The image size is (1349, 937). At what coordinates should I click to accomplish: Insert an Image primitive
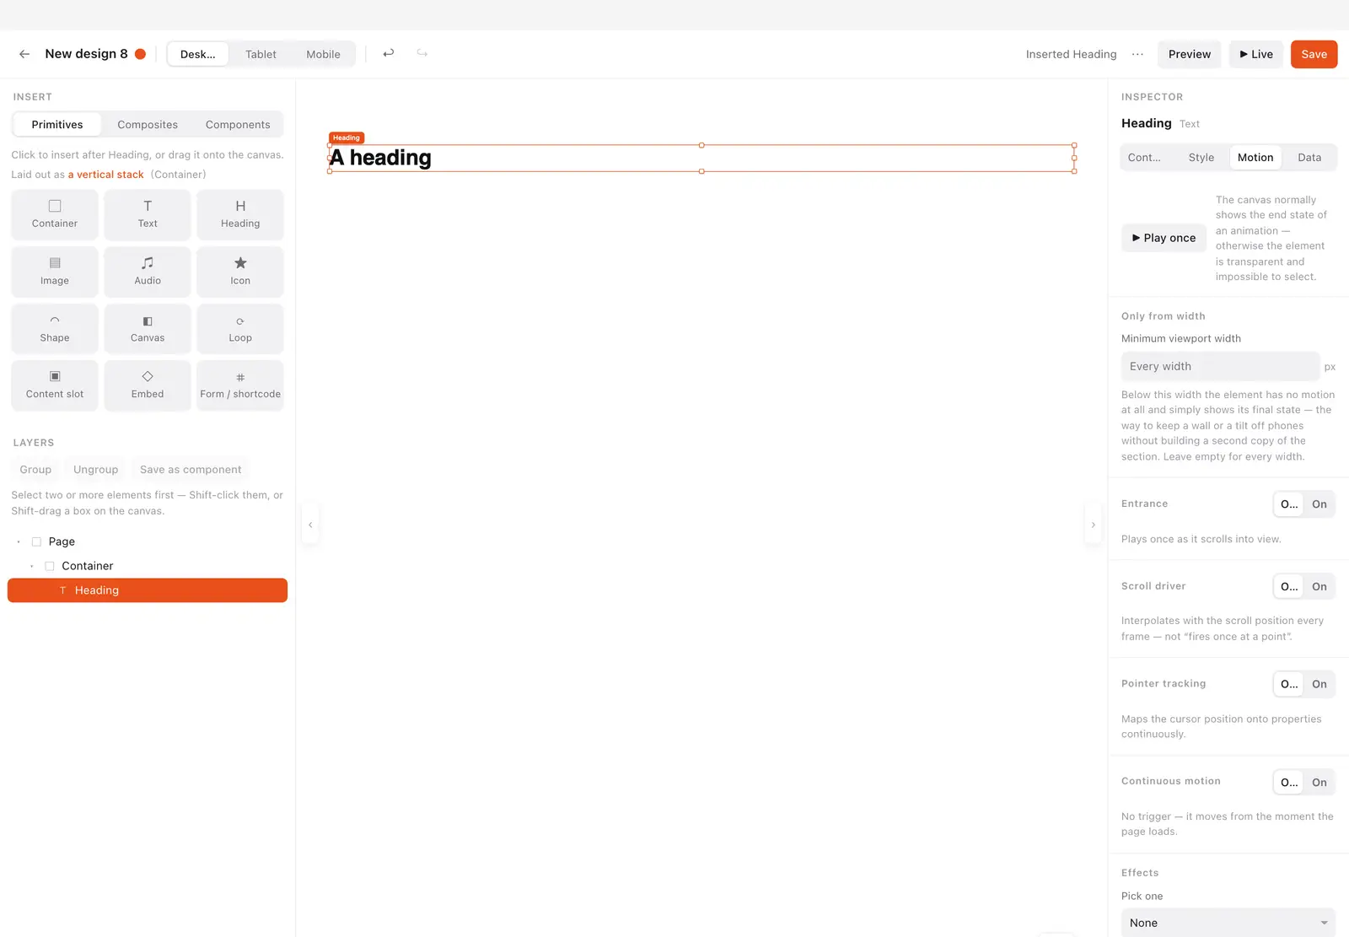click(x=55, y=272)
